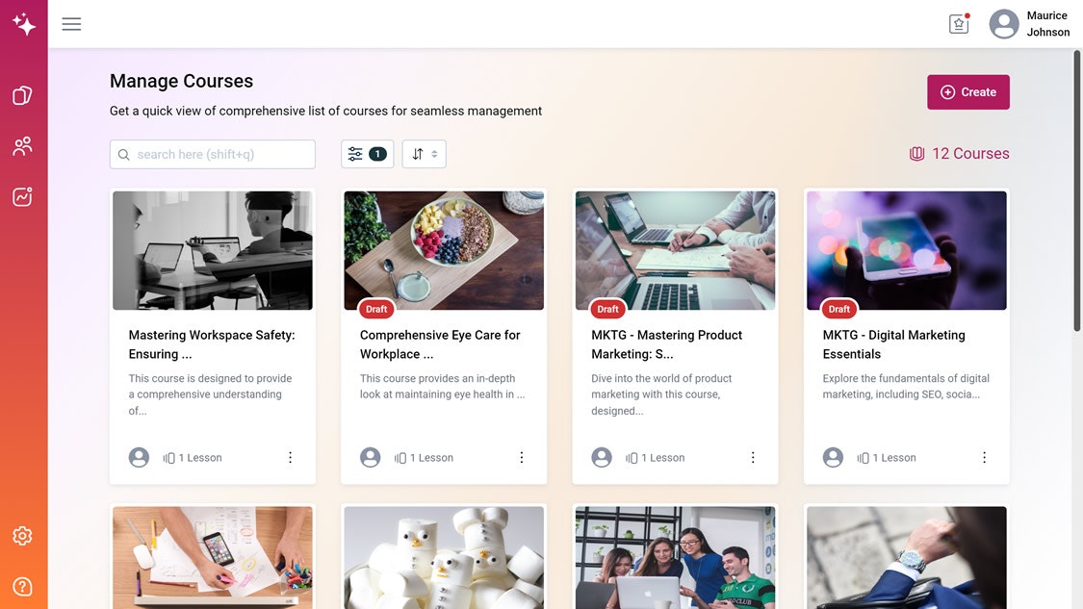
Task: Open users section in sidebar
Action: point(22,145)
